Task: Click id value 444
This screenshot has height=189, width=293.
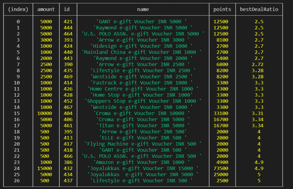Action: pos(68,28)
